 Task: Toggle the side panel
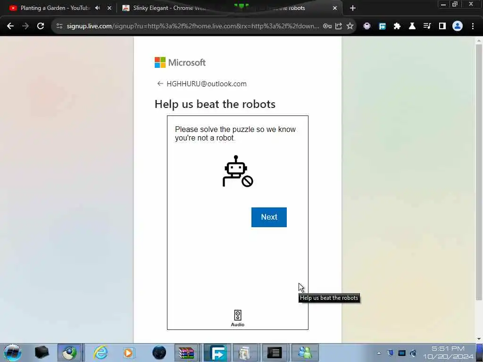pyautogui.click(x=442, y=26)
